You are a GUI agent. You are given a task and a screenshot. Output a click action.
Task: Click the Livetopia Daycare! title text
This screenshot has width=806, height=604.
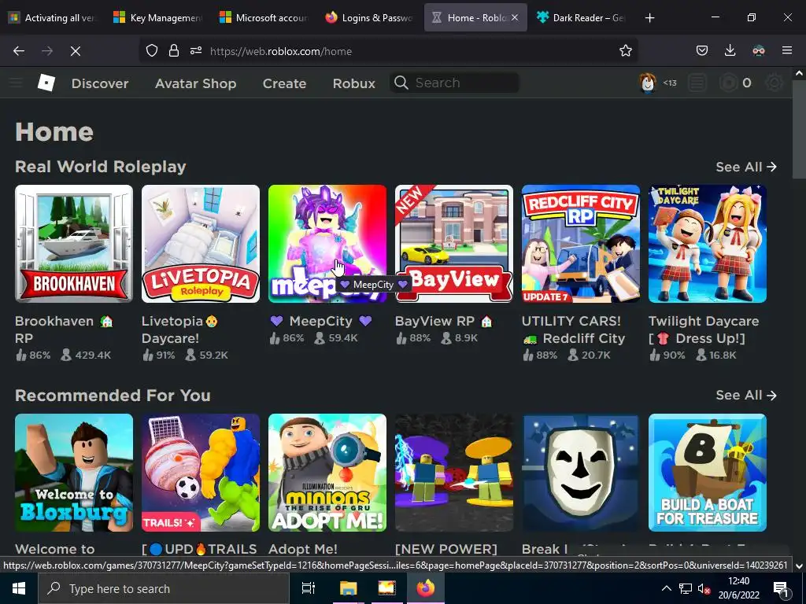pyautogui.click(x=179, y=330)
